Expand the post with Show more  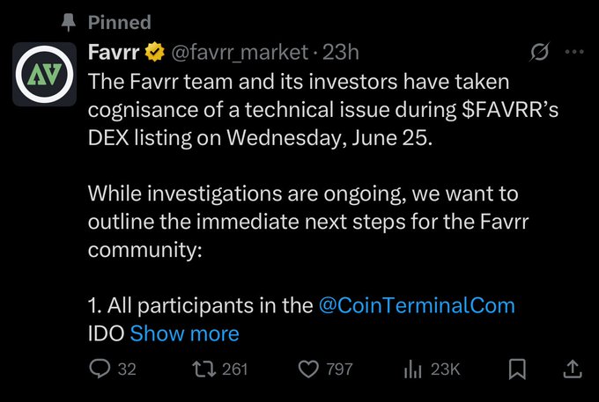pyautogui.click(x=184, y=334)
